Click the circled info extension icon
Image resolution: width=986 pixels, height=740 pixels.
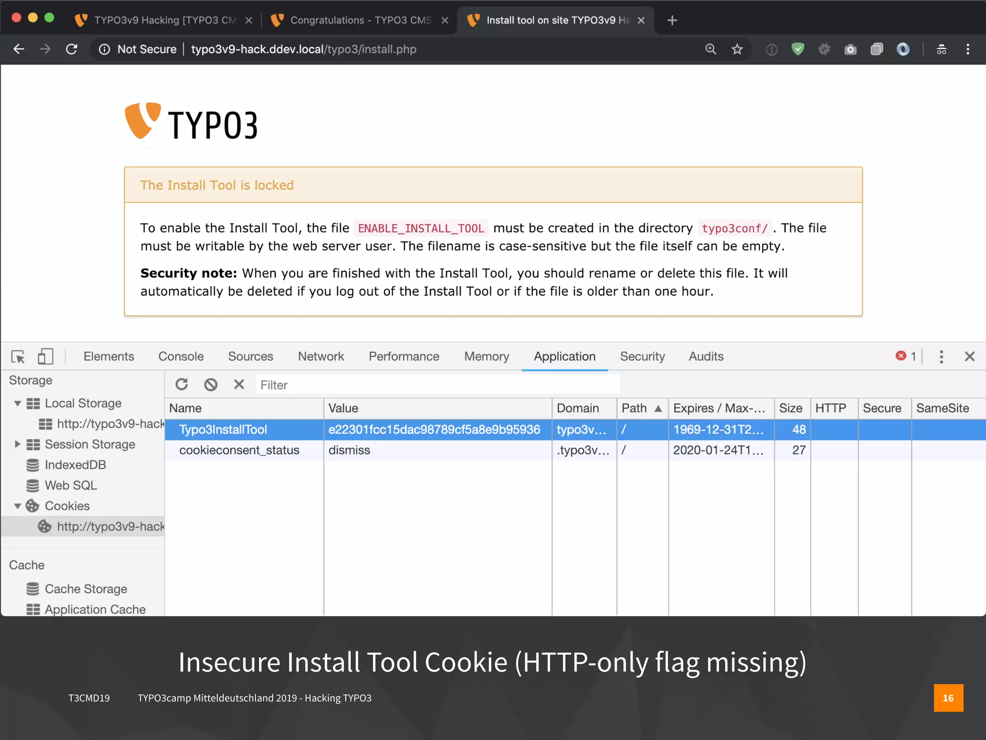point(771,49)
